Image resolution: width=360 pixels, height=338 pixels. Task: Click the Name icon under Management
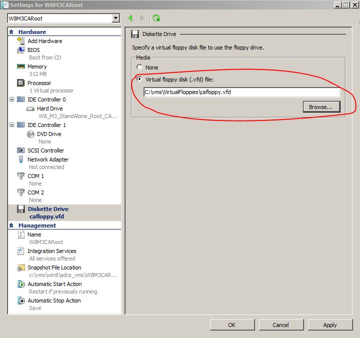tap(20, 234)
